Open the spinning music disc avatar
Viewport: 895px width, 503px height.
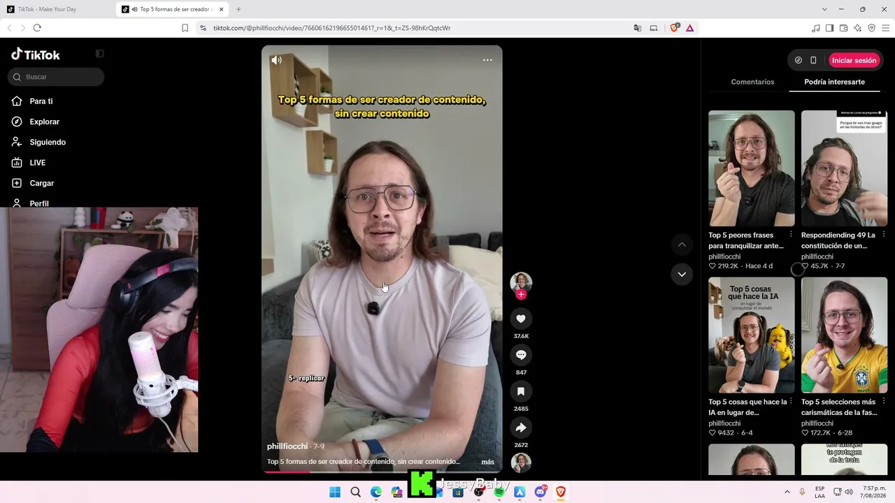coord(521,463)
